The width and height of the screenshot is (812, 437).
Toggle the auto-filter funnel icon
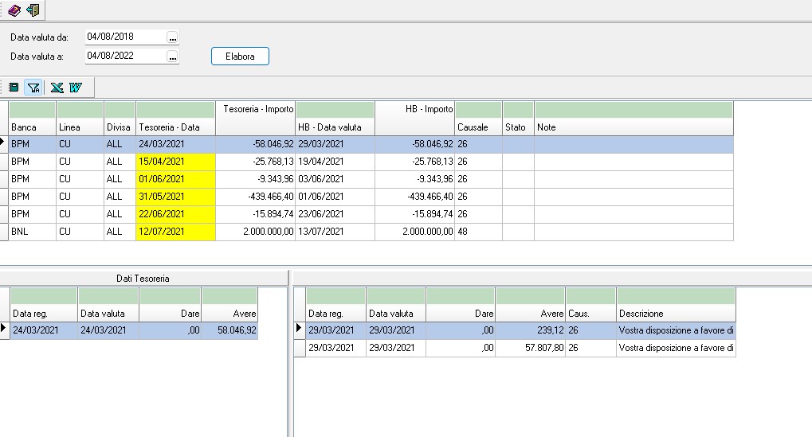pos(33,87)
